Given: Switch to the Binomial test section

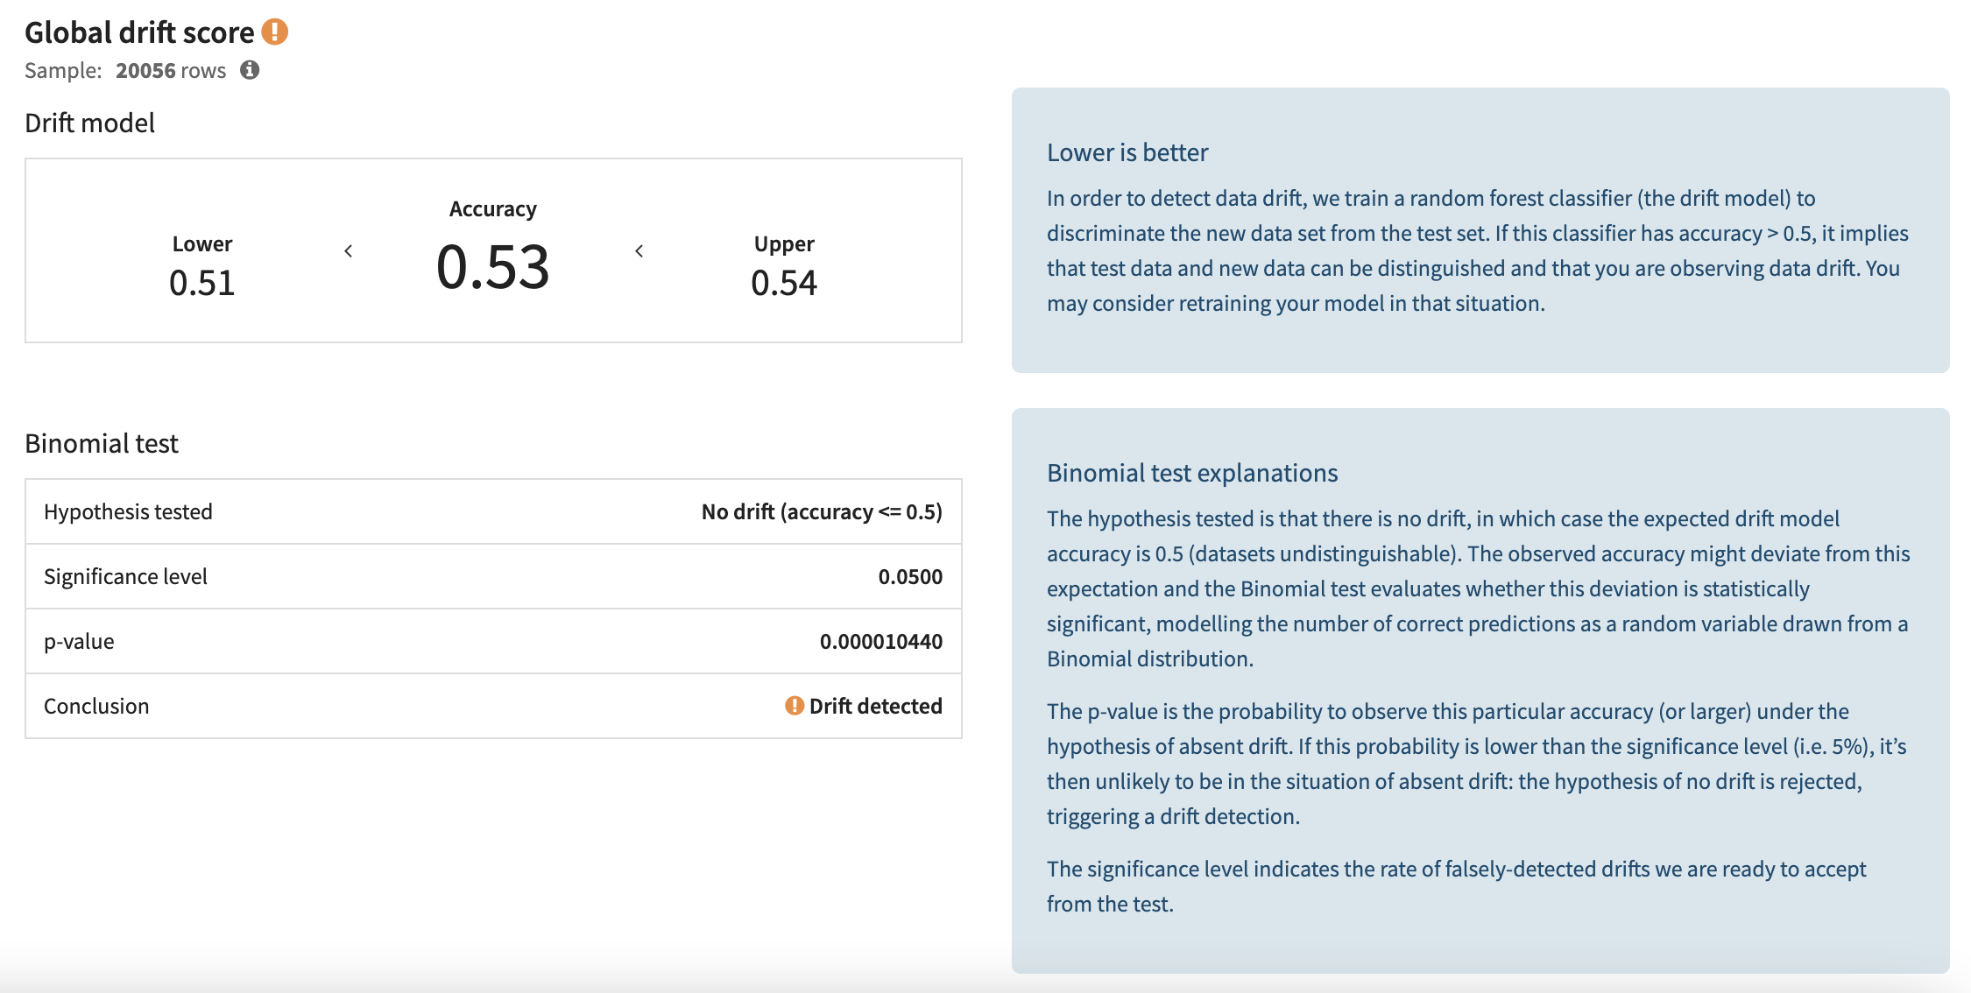Looking at the screenshot, I should (102, 444).
